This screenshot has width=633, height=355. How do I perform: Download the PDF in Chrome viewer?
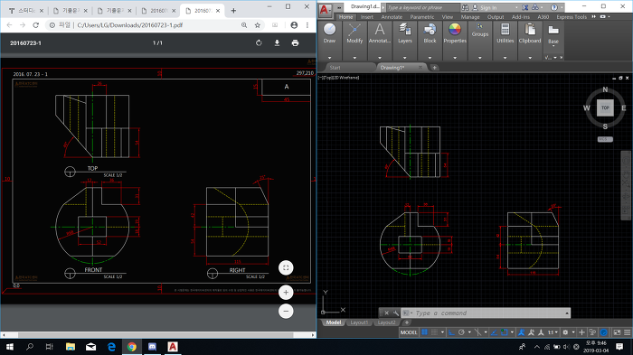pos(277,42)
